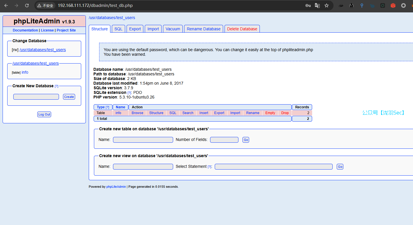The image size is (413, 225).
Task: Open the Documentation link in sidebar
Action: tap(25, 30)
